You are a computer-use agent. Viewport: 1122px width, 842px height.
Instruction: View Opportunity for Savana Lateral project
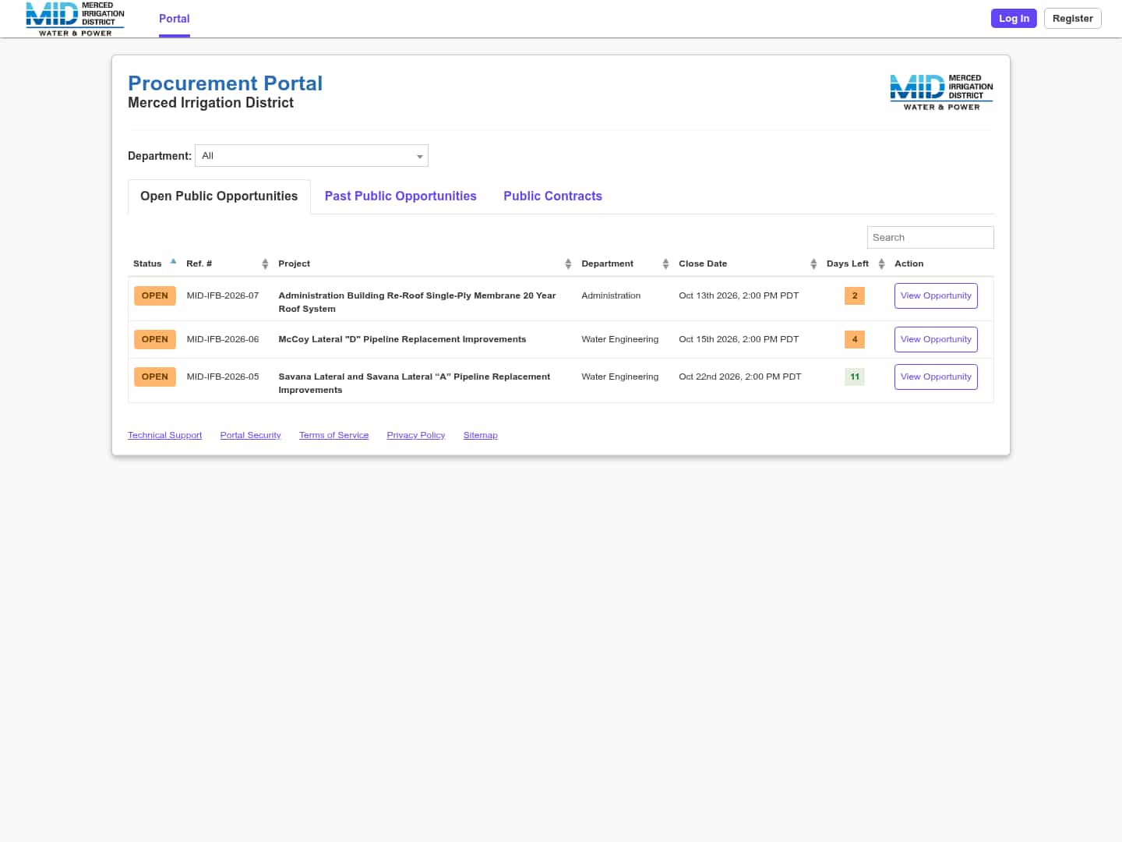point(936,377)
